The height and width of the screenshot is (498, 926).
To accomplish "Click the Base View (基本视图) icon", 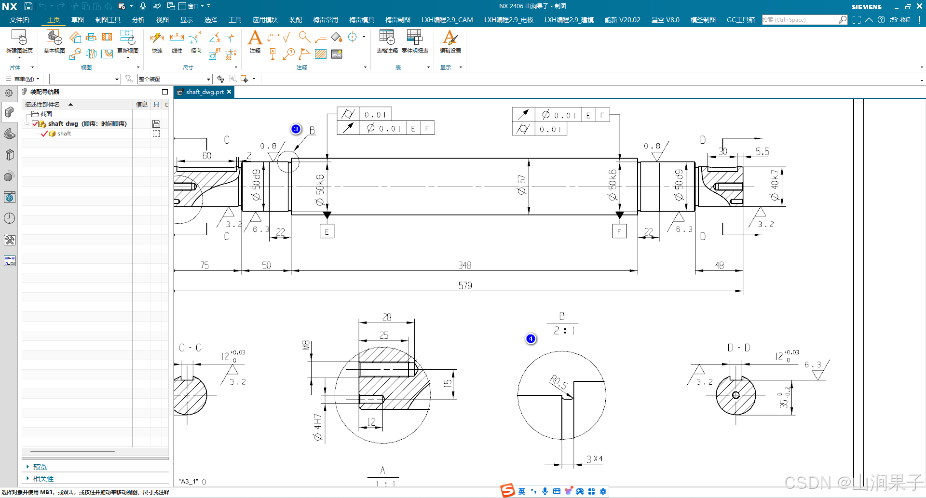I will (x=54, y=38).
